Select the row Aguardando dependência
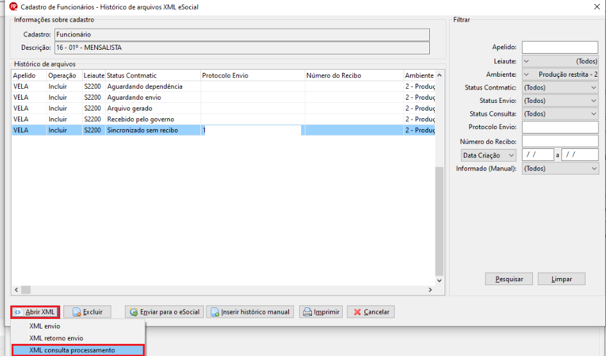This screenshot has width=606, height=356. click(x=224, y=86)
